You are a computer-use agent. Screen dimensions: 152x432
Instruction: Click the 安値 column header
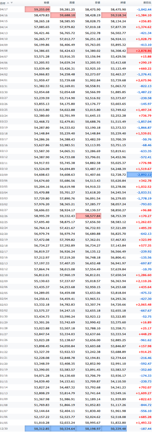pyautogui.click(x=97, y=3)
